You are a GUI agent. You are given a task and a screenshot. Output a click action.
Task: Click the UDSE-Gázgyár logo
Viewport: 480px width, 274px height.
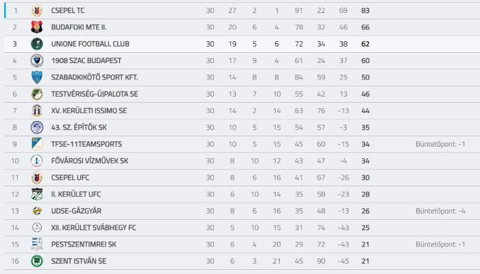click(x=37, y=211)
